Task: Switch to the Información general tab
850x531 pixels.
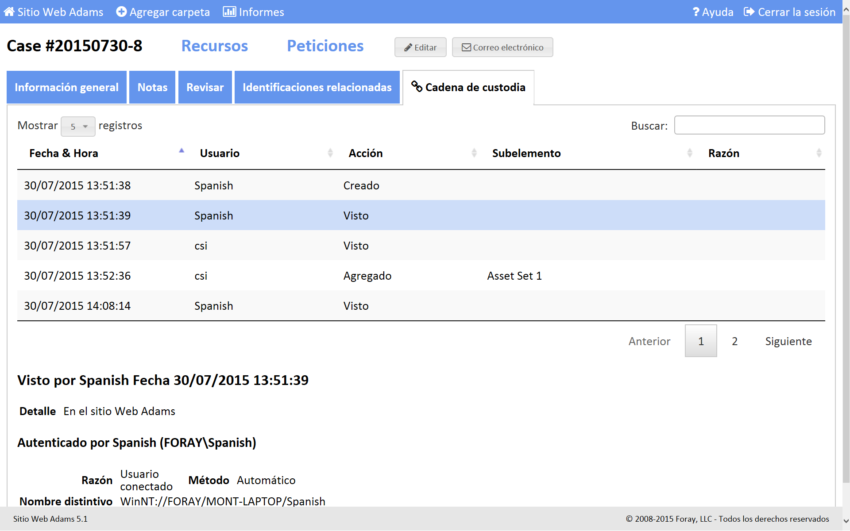Action: (x=66, y=87)
